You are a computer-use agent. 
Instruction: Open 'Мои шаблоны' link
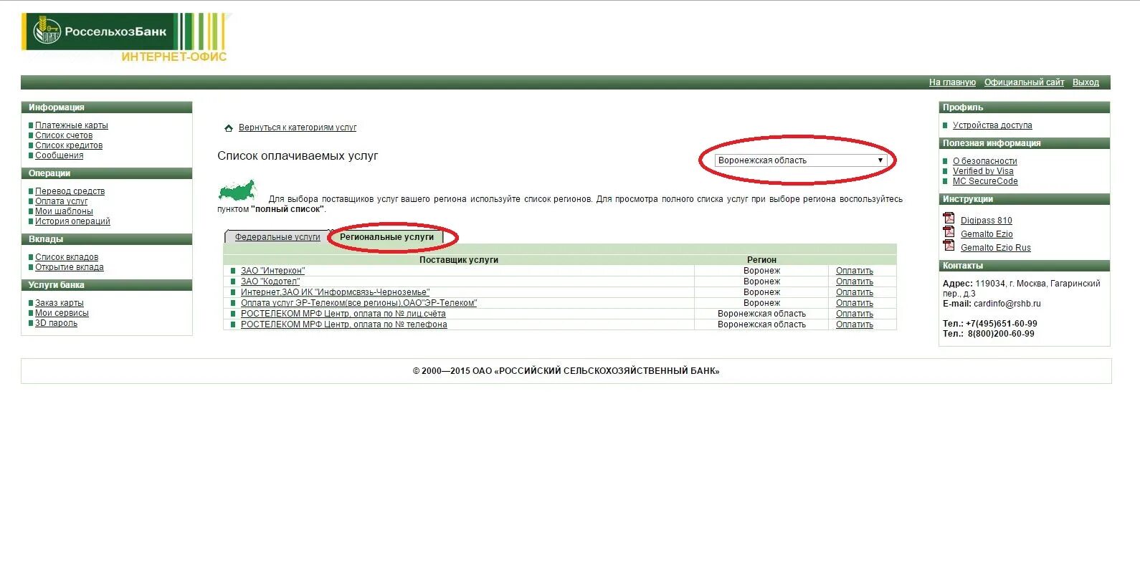(x=64, y=211)
